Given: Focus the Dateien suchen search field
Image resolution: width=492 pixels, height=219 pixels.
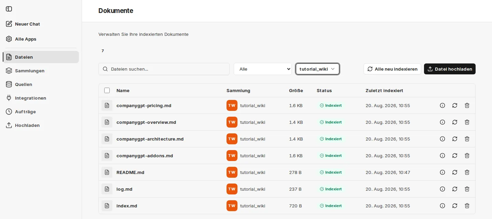Looking at the screenshot, I should tap(164, 69).
